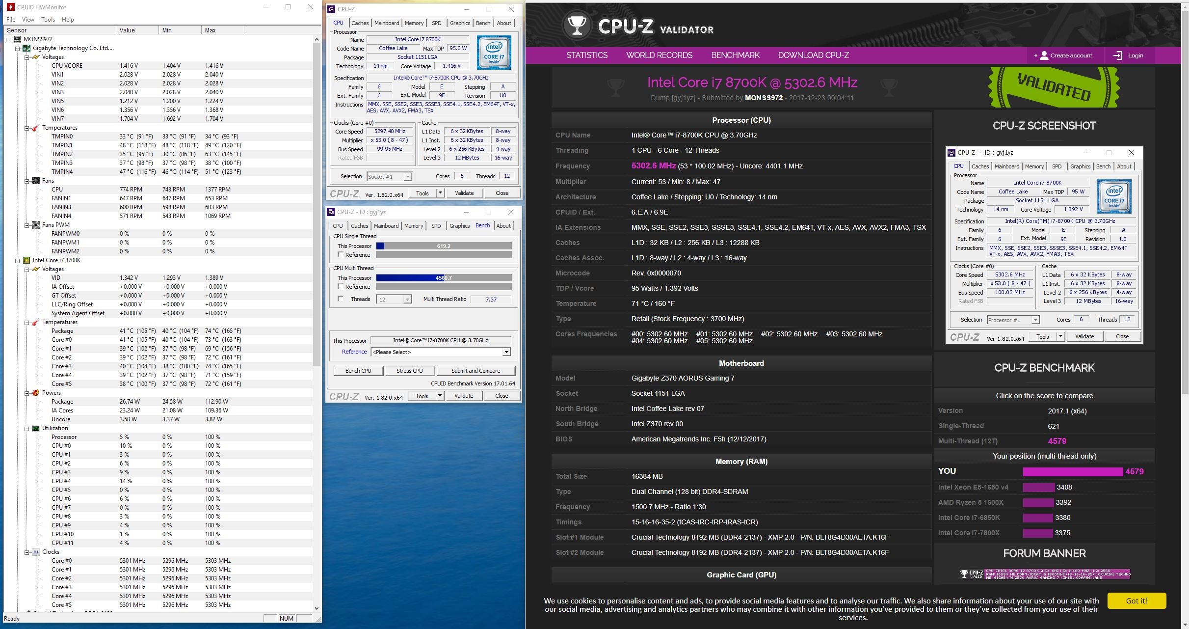Click the Fans PWM category icon
Image resolution: width=1189 pixels, height=629 pixels.
click(36, 225)
